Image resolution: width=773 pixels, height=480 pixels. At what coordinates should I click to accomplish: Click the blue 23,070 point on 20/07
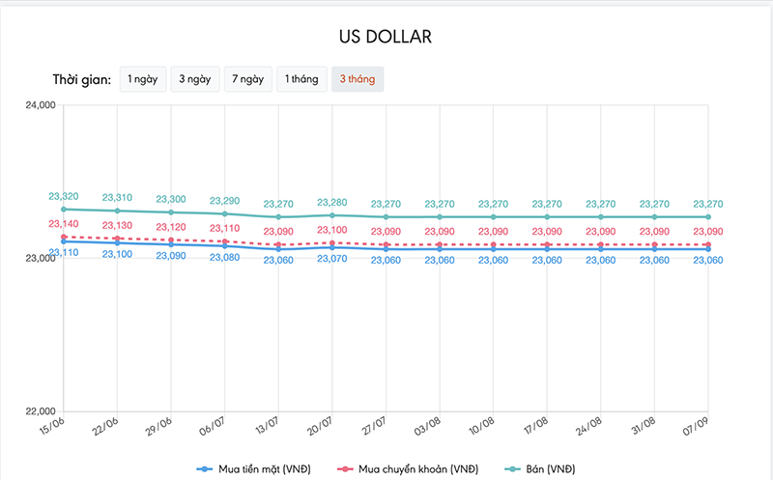[x=332, y=247]
